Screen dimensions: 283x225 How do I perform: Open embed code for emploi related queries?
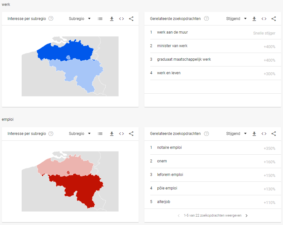(264, 134)
